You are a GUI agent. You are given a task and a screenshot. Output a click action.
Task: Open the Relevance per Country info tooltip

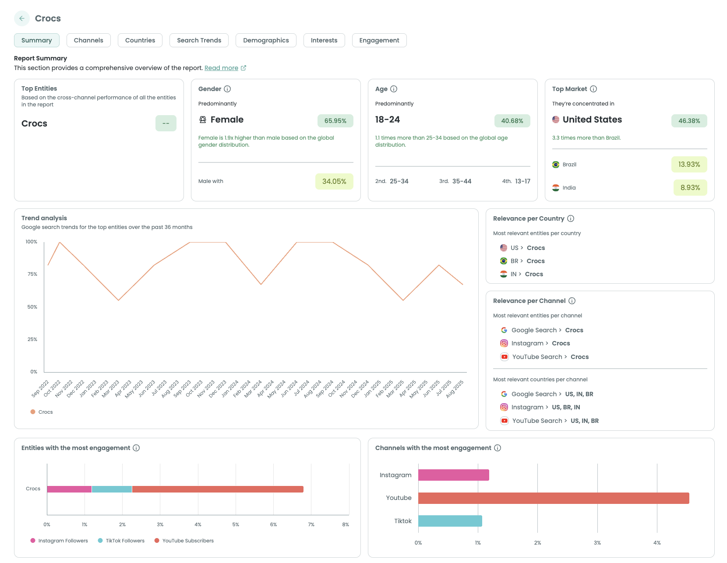(571, 218)
